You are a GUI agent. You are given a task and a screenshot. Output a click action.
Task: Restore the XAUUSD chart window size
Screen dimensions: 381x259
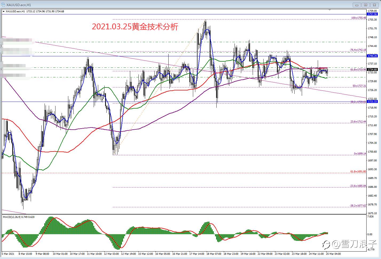[x=366, y=5]
